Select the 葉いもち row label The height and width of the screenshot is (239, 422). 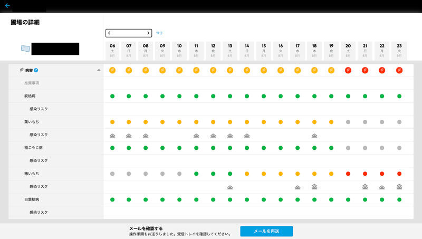coord(32,122)
